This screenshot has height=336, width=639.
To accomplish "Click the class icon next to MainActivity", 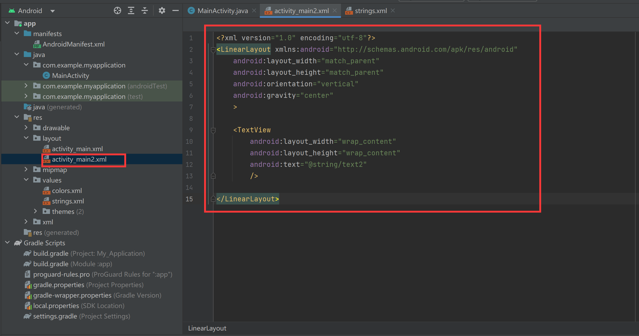I will point(46,76).
